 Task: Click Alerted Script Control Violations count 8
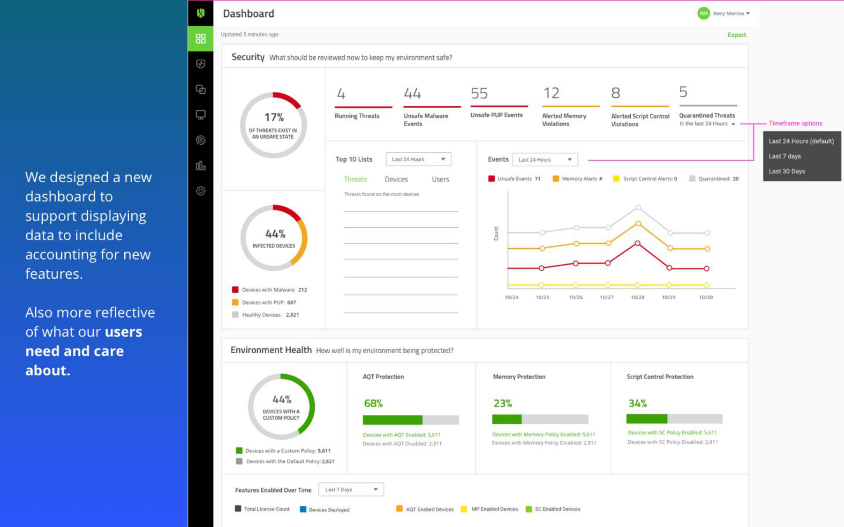(x=616, y=94)
